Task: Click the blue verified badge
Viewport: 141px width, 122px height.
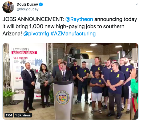Action: tap(41, 5)
